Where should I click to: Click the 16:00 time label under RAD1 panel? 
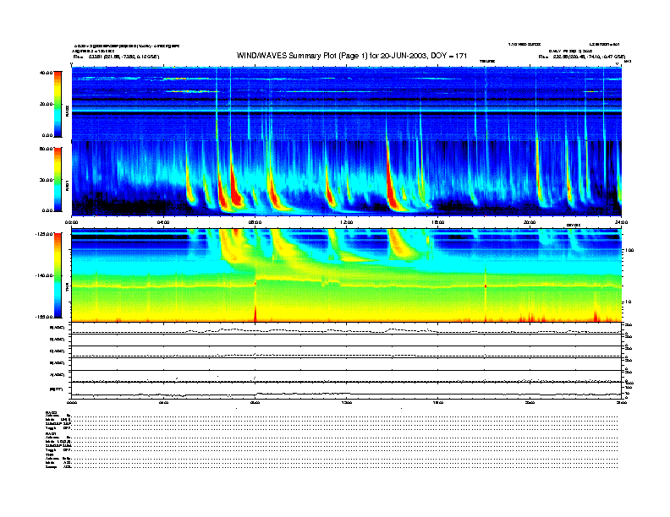click(x=438, y=222)
